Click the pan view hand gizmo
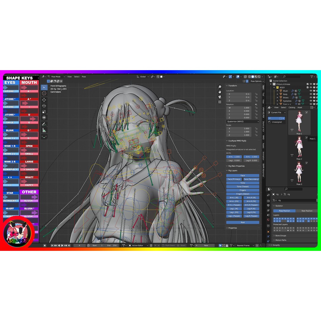Image resolution: width=321 pixels, height=321 pixels. tap(220, 92)
